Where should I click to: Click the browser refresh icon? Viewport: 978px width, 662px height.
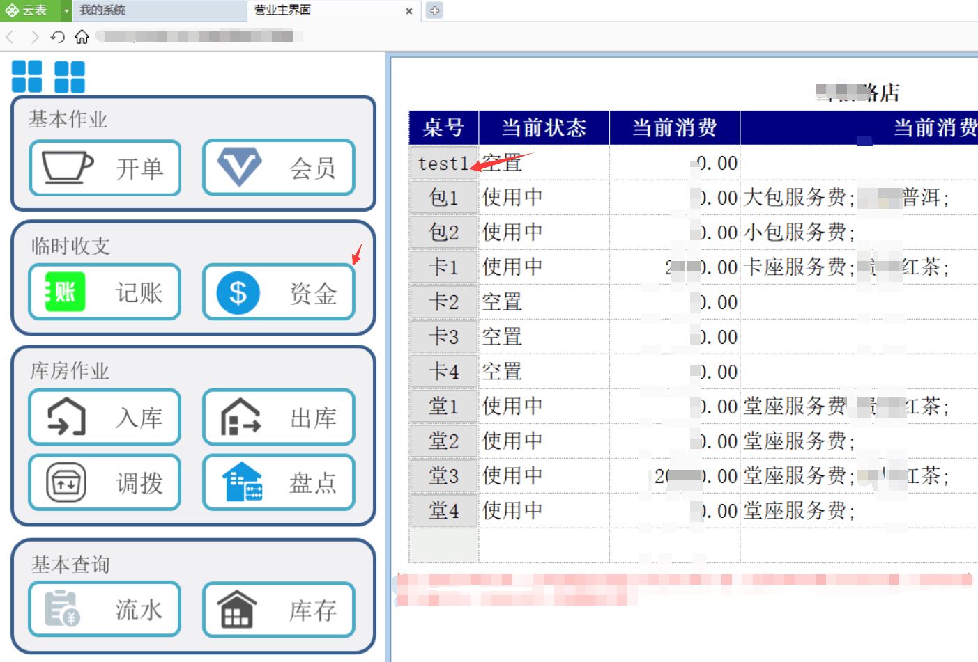(59, 37)
